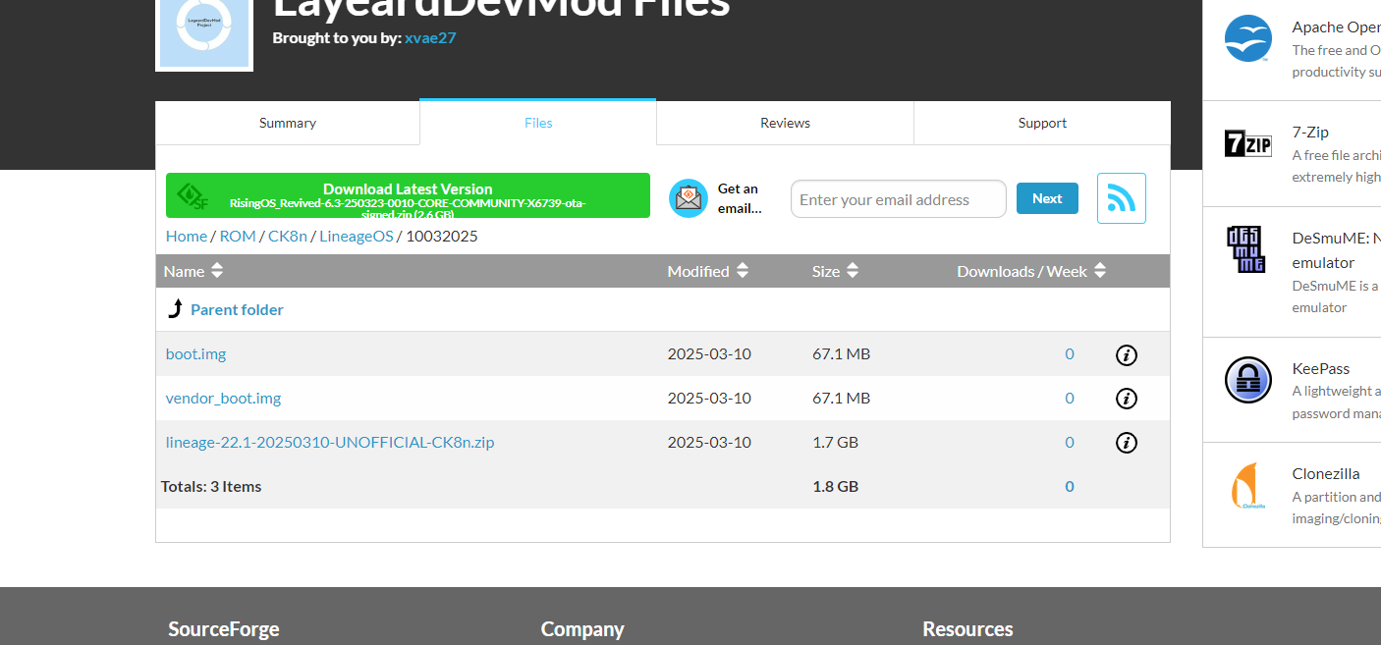Viewport: 1381px width, 645px height.
Task: Sort files by Modified column arrow
Action: [743, 271]
